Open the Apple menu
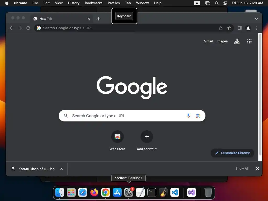 tap(7, 3)
